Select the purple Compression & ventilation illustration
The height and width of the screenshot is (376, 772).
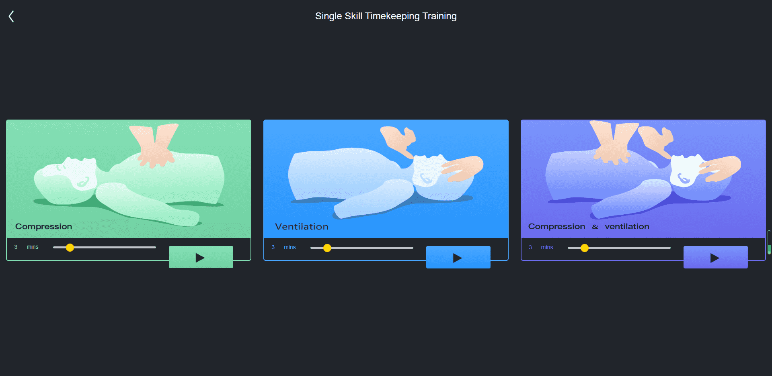[643, 177]
